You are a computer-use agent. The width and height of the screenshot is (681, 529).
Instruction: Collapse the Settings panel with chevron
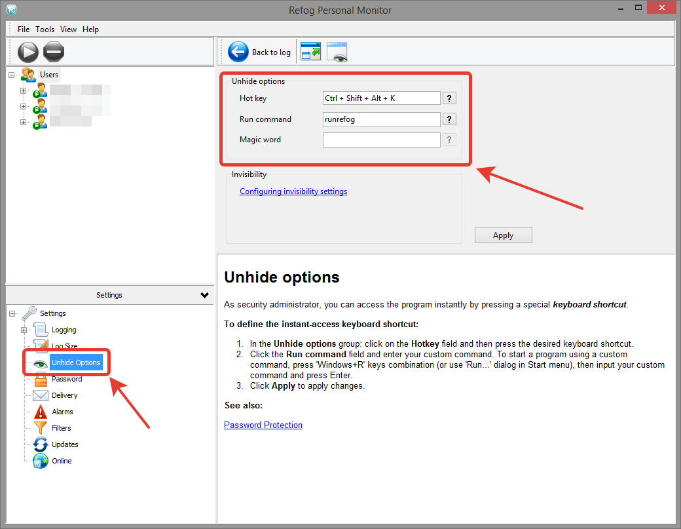coord(204,295)
